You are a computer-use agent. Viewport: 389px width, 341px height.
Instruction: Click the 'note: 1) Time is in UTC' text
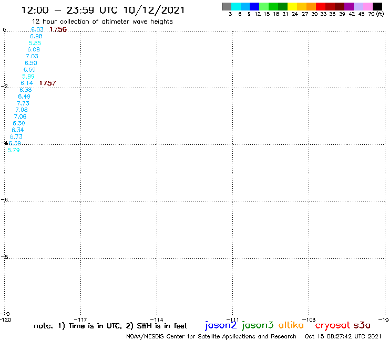click(78, 326)
